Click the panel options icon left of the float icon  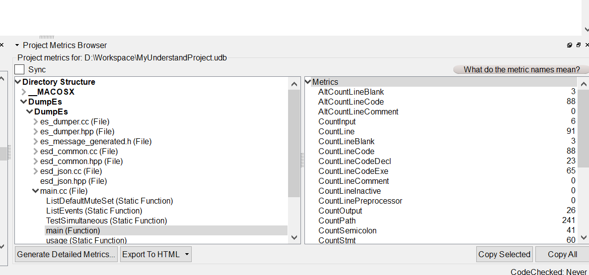pos(570,45)
